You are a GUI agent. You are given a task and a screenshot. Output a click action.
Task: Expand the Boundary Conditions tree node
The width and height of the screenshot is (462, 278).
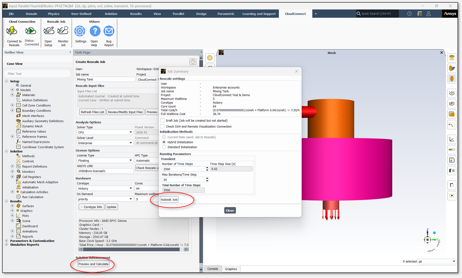pyautogui.click(x=12, y=111)
